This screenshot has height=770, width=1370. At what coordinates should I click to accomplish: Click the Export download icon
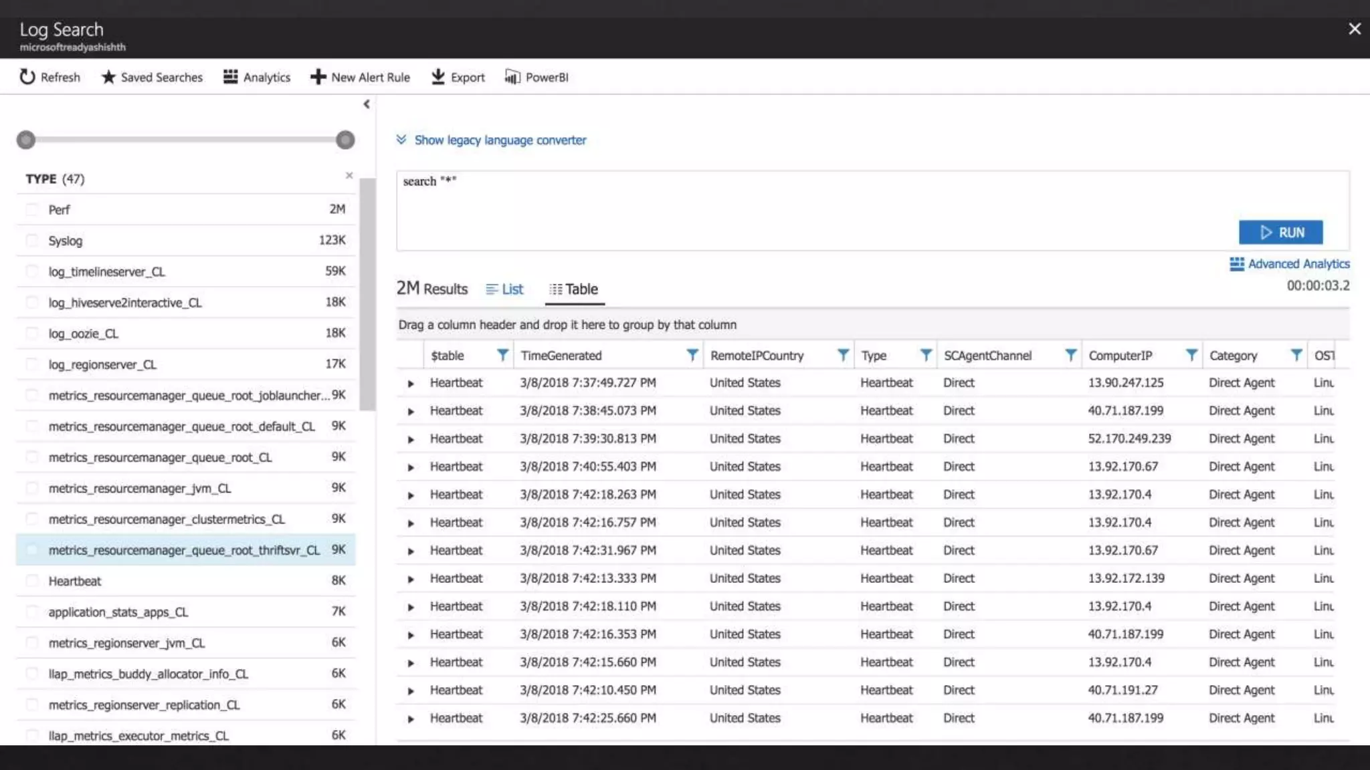coord(438,77)
